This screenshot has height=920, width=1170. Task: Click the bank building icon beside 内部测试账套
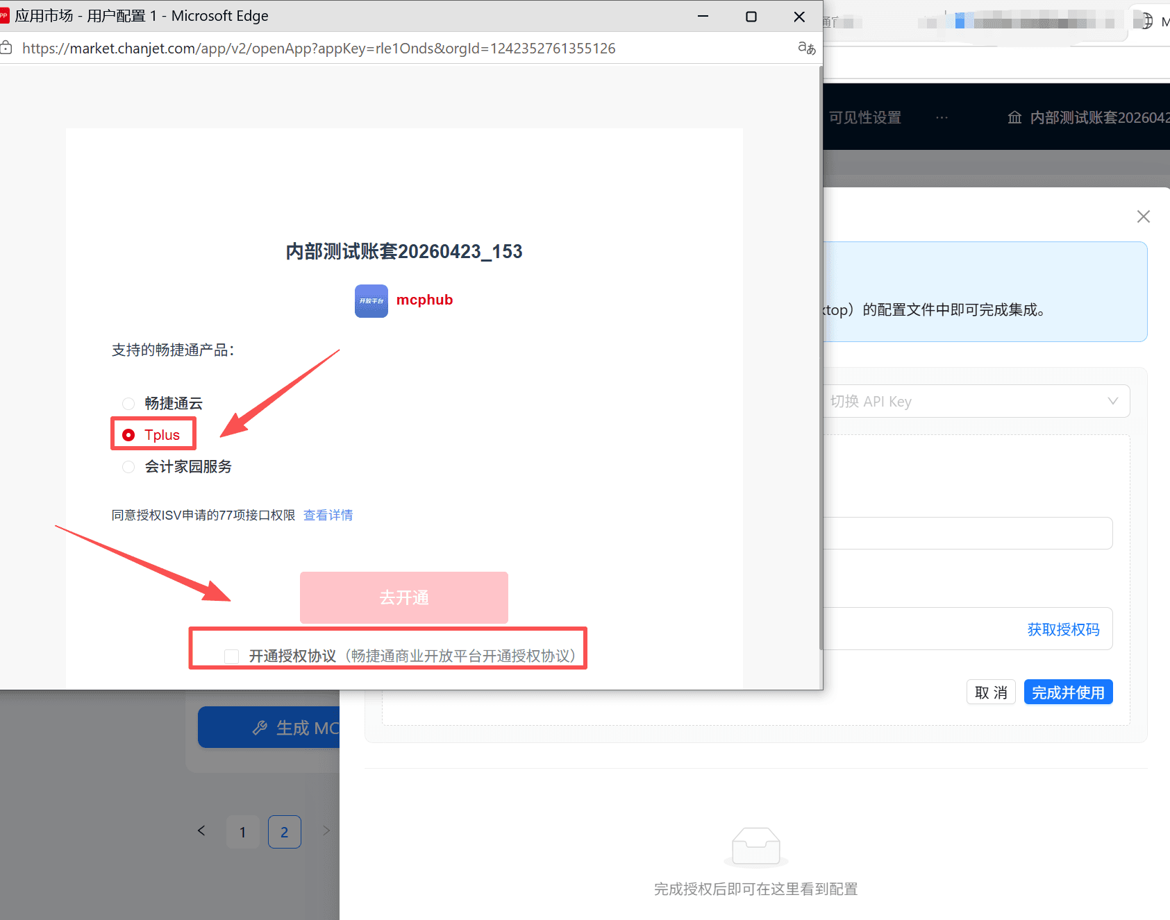[1014, 117]
